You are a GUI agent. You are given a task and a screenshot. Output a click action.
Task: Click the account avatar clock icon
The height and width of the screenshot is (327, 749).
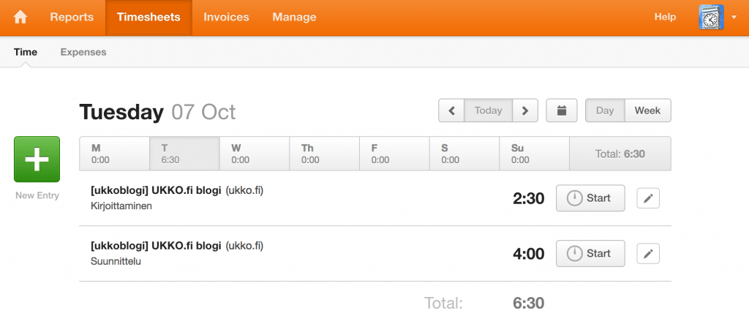(x=711, y=17)
